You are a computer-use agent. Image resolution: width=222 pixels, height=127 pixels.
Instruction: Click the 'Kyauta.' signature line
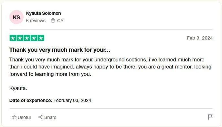(x=18, y=88)
